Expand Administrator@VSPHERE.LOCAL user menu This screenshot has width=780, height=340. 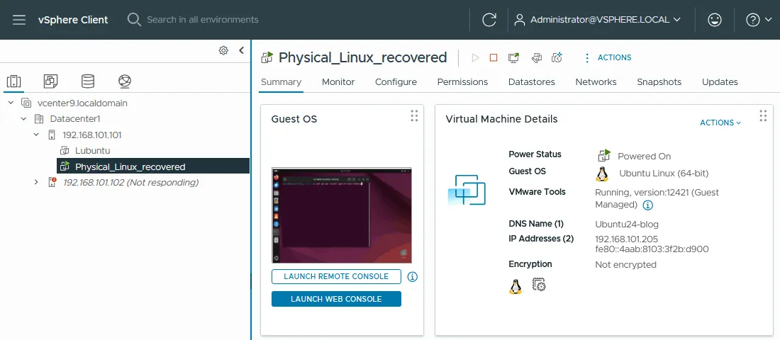(x=597, y=20)
